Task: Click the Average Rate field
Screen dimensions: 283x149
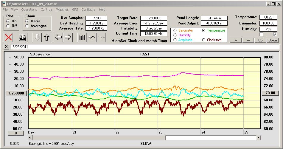Action: [97, 28]
